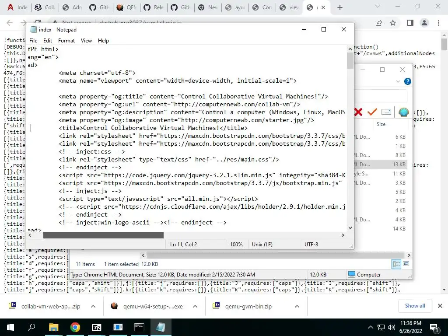
Task: Open the Chrome profile avatar
Action: pyautogui.click(x=424, y=23)
